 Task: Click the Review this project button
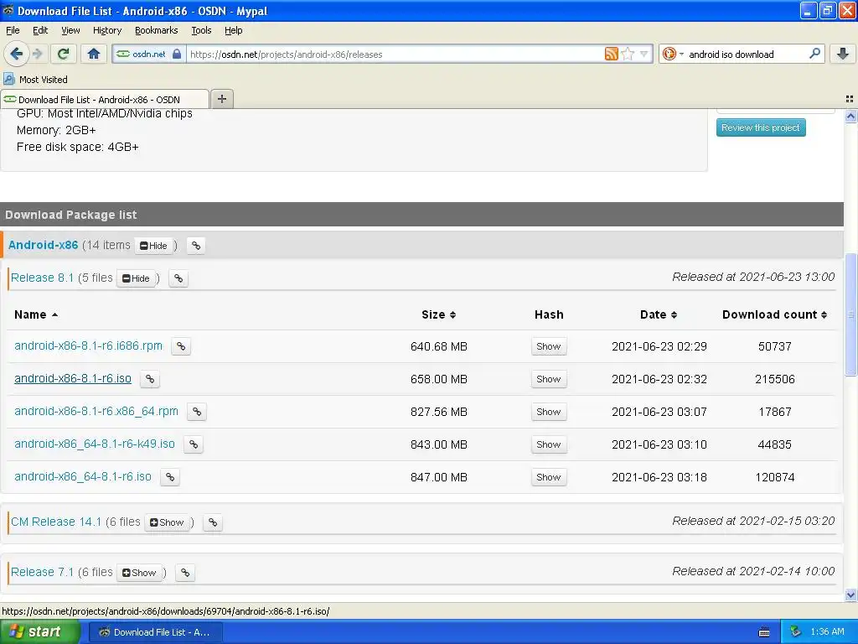[761, 127]
